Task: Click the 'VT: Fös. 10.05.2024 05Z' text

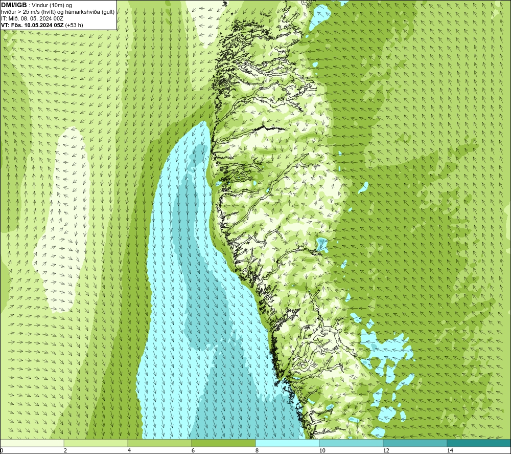Action: coord(33,25)
